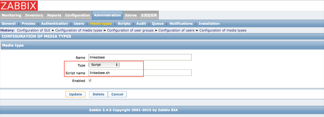The image size is (324, 117).
Task: Go to Queue submenu
Action: pos(158,24)
